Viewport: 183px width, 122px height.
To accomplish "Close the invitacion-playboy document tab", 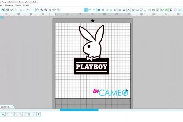I will [x=12, y=106].
